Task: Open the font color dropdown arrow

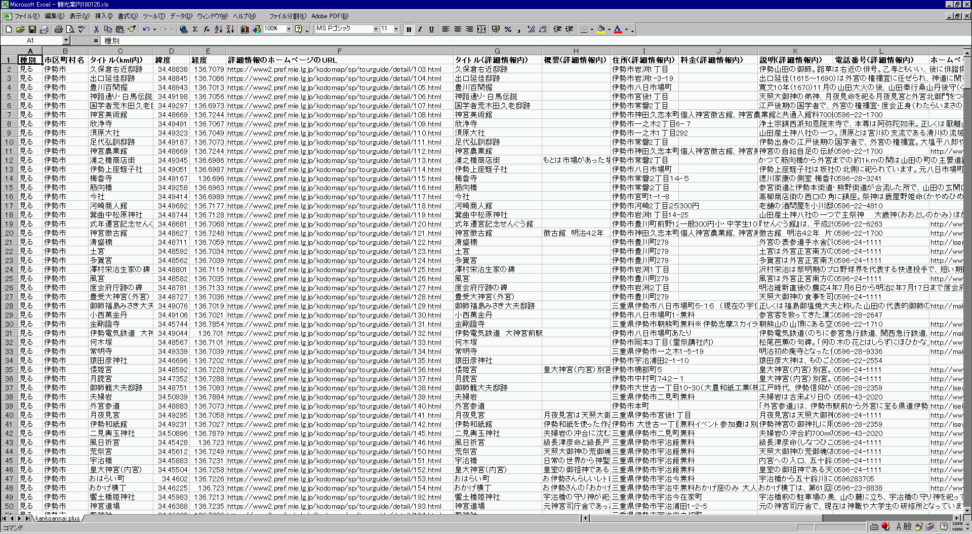Action: (626, 29)
